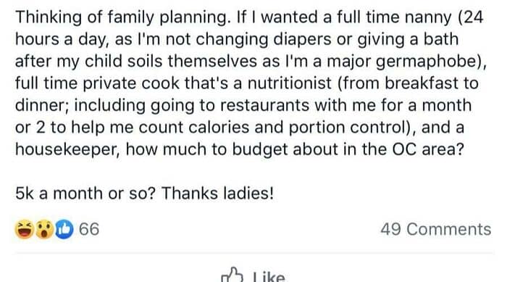Click the text 'OC area?' ending the paragraph

coord(428,149)
